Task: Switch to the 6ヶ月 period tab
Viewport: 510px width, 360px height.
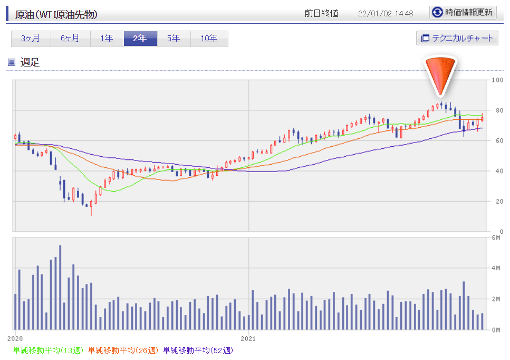Action: 70,39
